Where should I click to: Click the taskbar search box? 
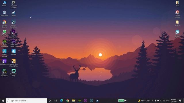pyautogui.click(x=26, y=100)
